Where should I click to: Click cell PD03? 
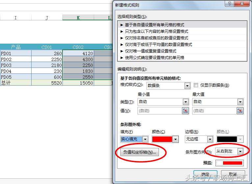15,65
